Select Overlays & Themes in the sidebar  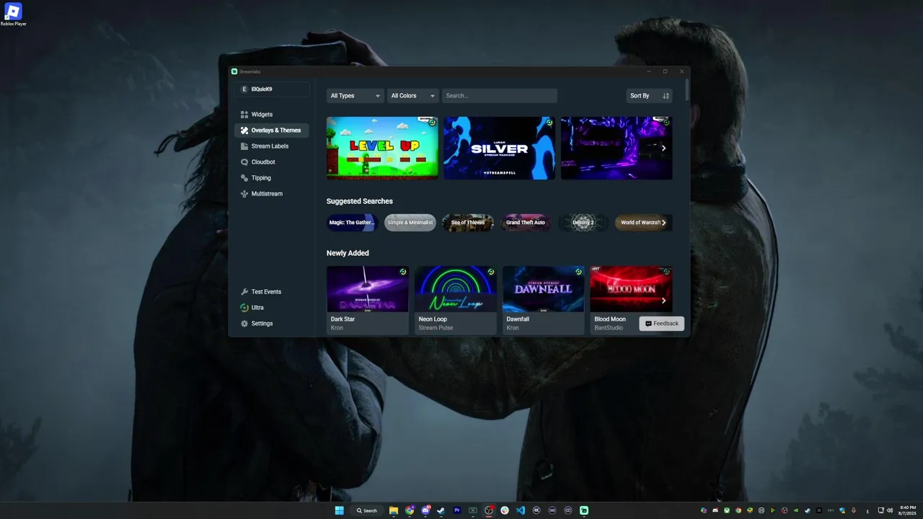tap(271, 130)
